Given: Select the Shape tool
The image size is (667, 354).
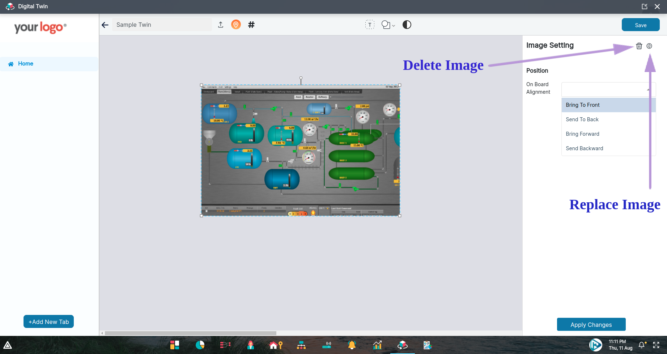Looking at the screenshot, I should coord(385,25).
